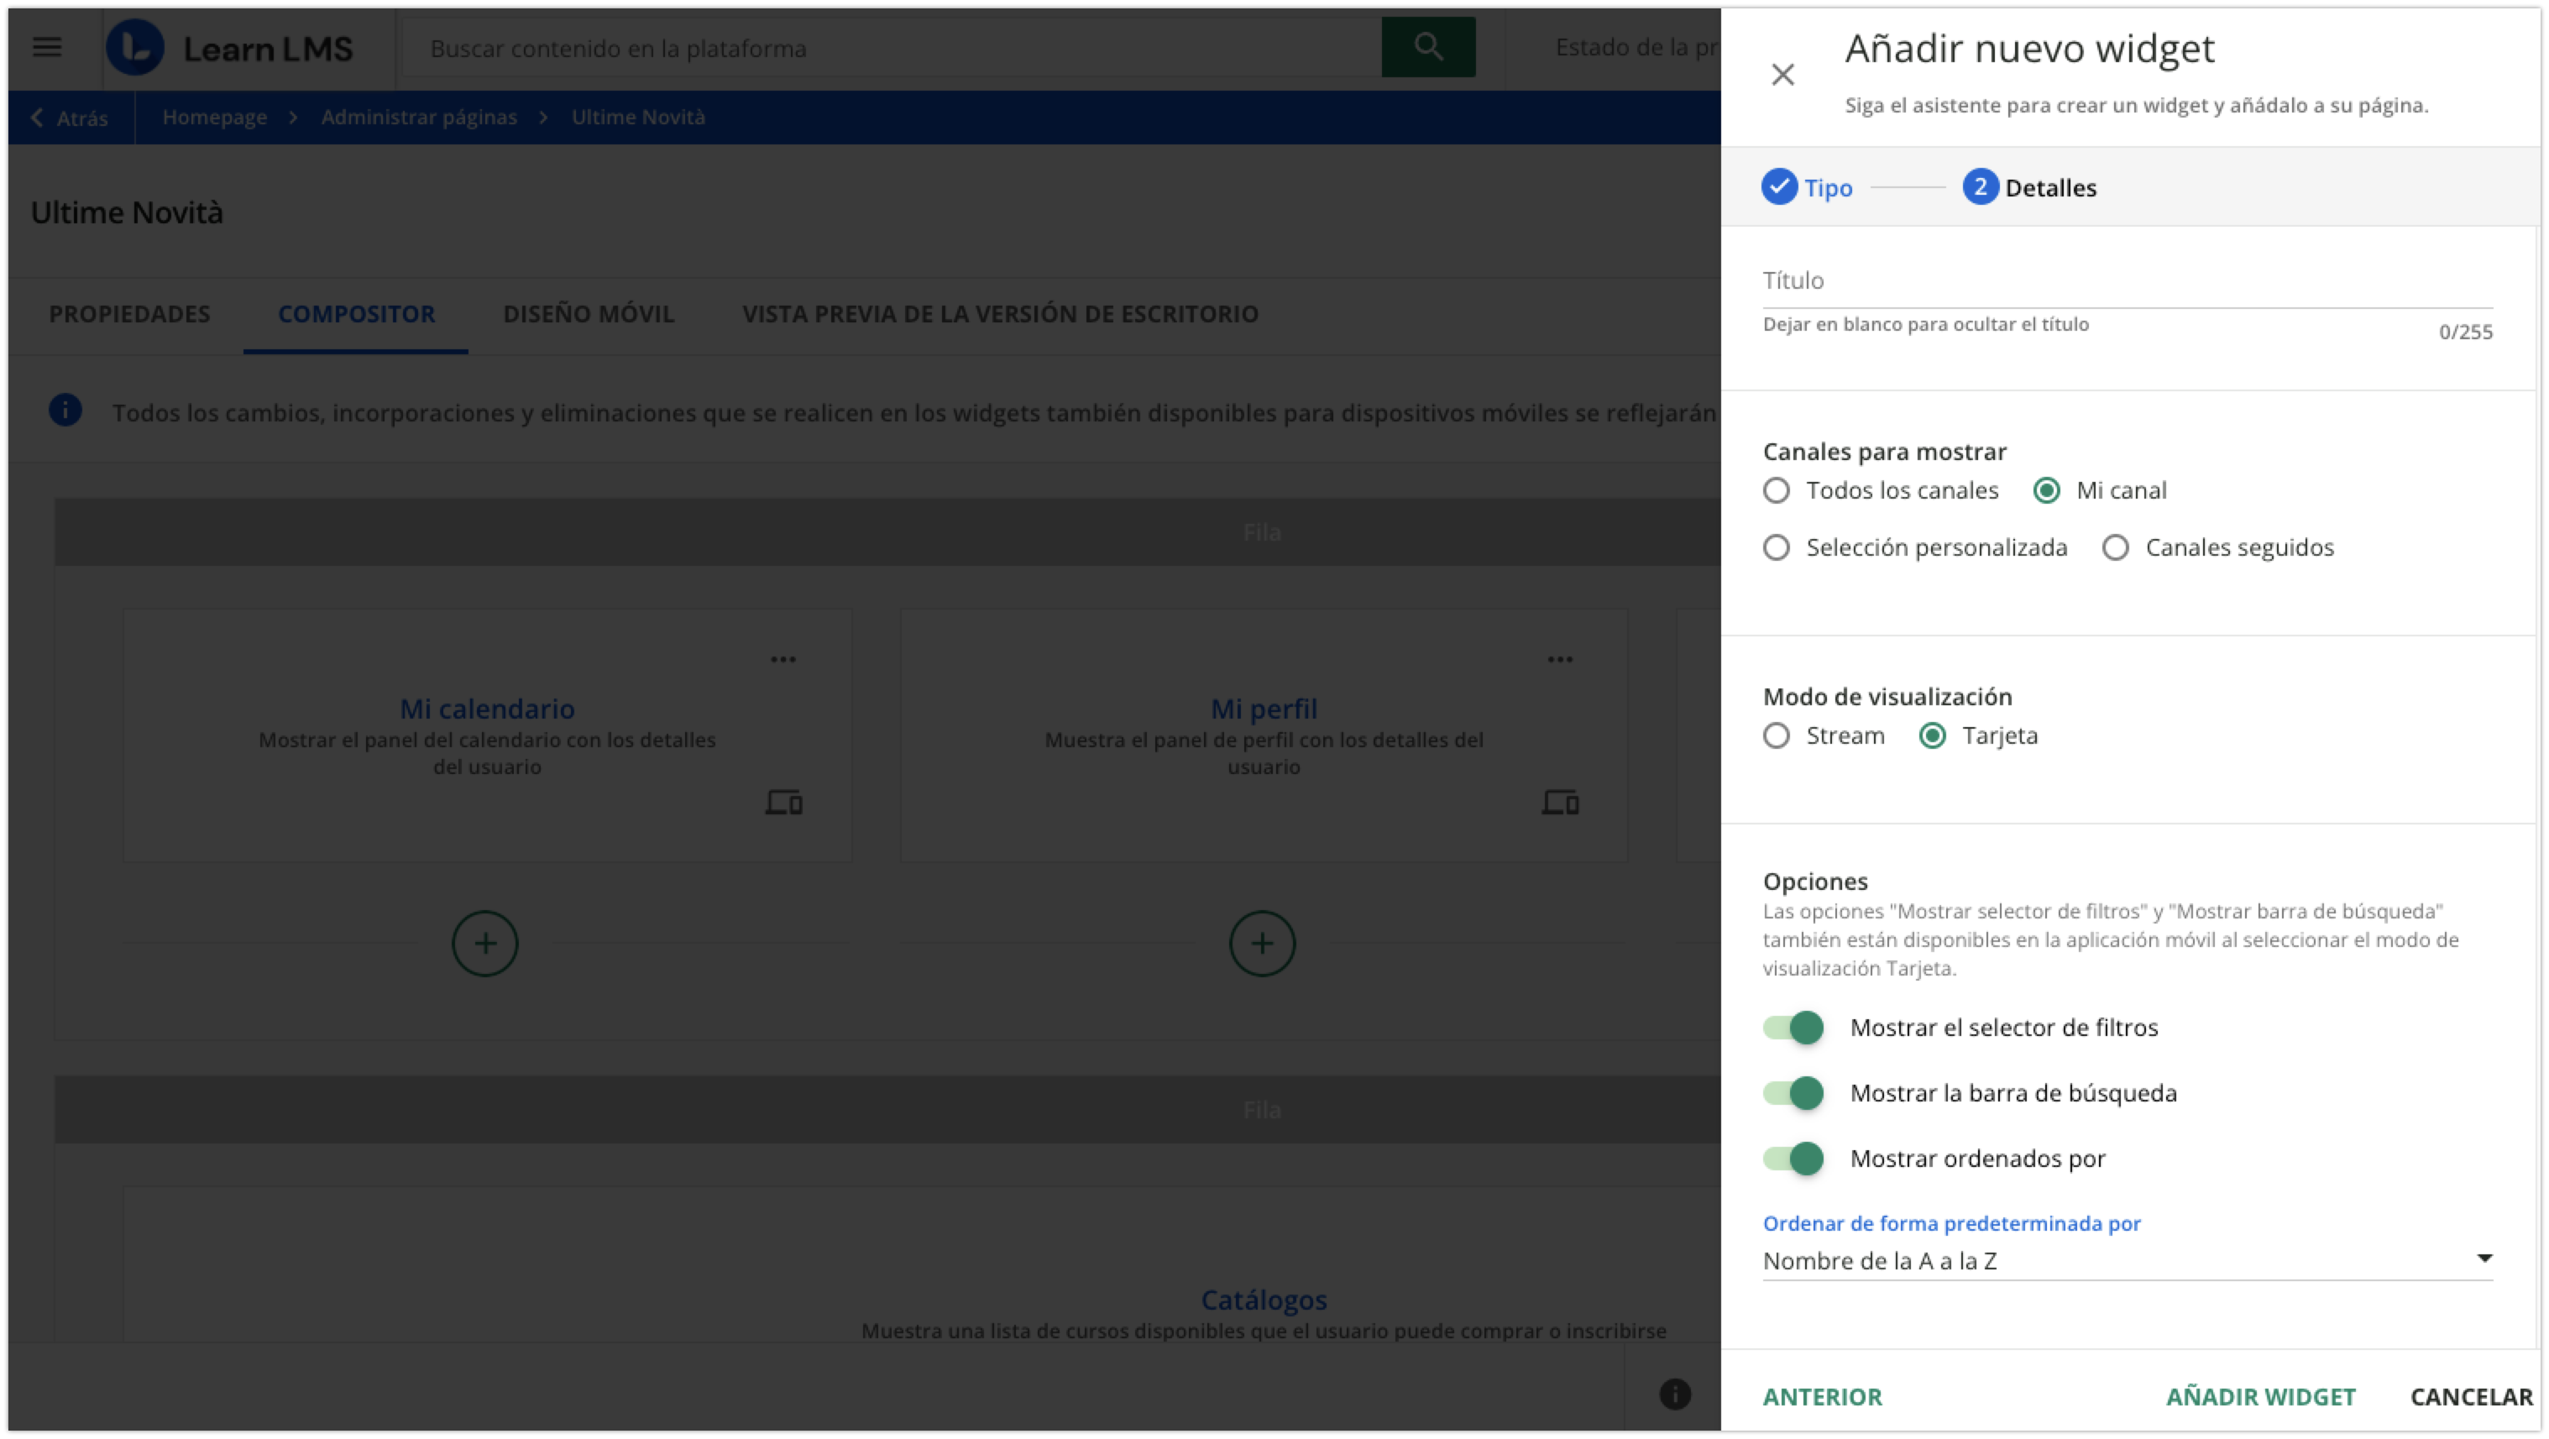
Task: Toggle Mostrar el selector de filtros switch
Action: point(1793,1028)
